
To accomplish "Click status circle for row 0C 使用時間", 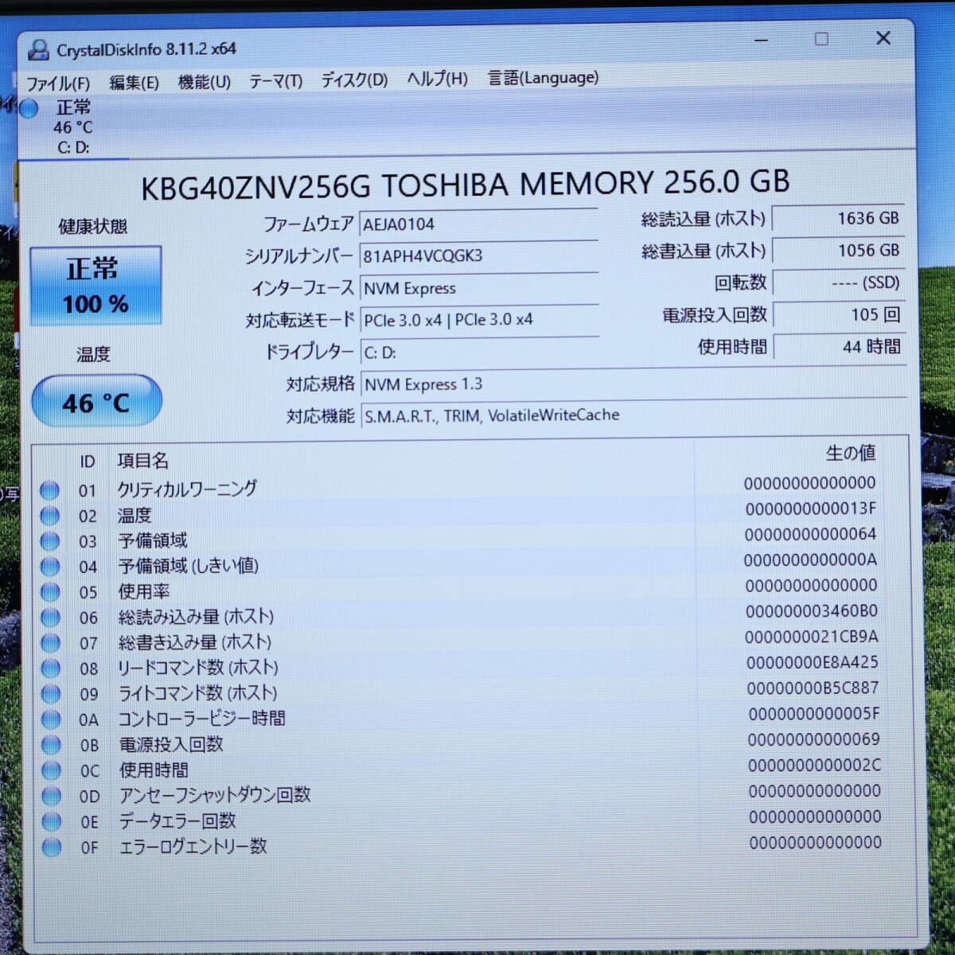I will pos(51,770).
